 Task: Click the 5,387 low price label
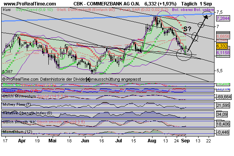coord(7,72)
